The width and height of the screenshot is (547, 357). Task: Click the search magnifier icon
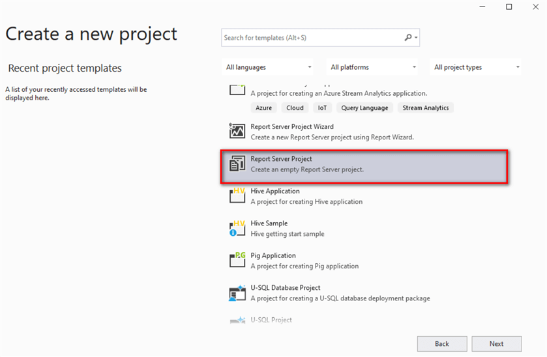[x=408, y=38]
